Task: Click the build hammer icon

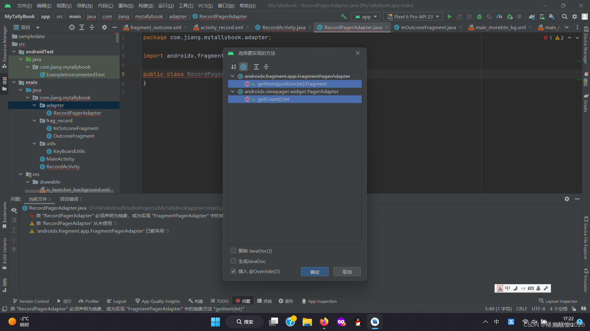Action: [344, 17]
